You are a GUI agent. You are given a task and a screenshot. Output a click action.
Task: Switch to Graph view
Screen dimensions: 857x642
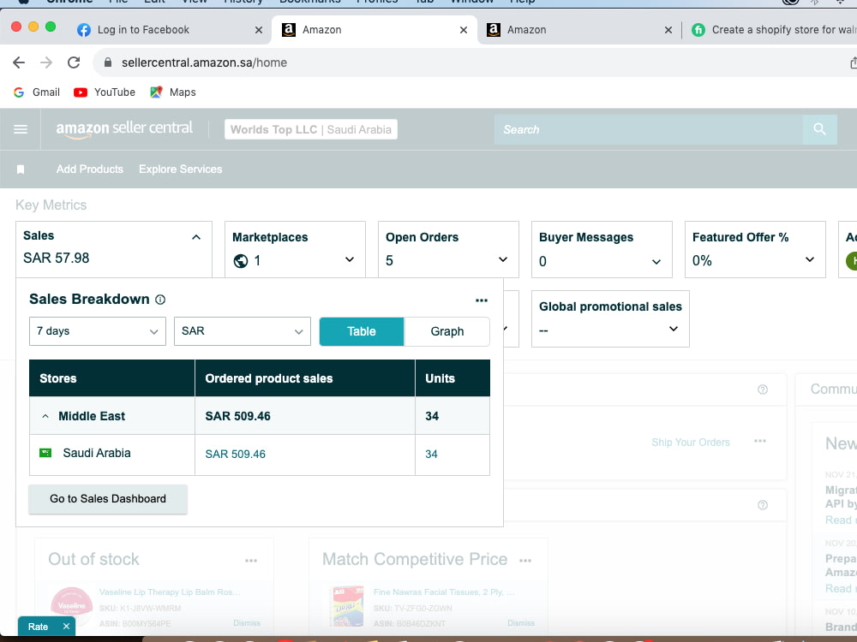[x=447, y=331]
